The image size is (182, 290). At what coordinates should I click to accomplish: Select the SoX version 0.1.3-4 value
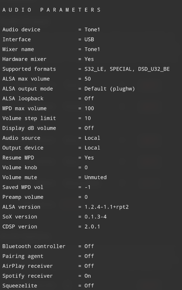[95, 217]
